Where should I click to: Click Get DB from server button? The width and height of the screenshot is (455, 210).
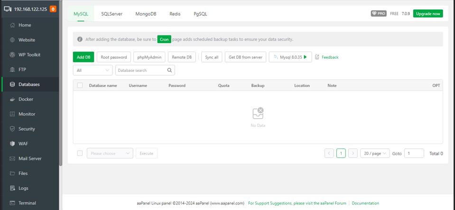(x=245, y=57)
